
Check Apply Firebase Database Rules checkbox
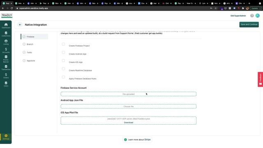[63, 77]
